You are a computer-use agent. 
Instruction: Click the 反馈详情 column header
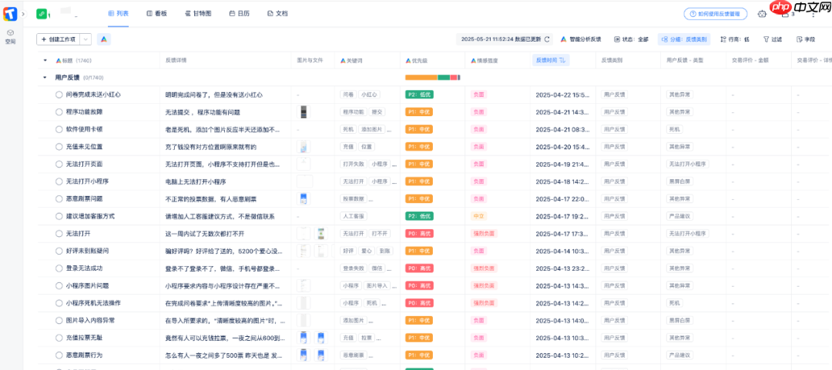[x=176, y=61]
